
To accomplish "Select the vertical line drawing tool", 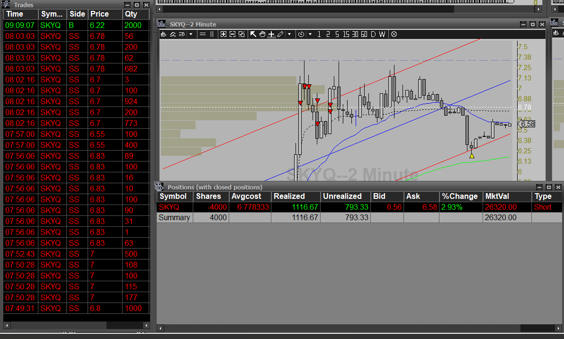I will 212,34.
